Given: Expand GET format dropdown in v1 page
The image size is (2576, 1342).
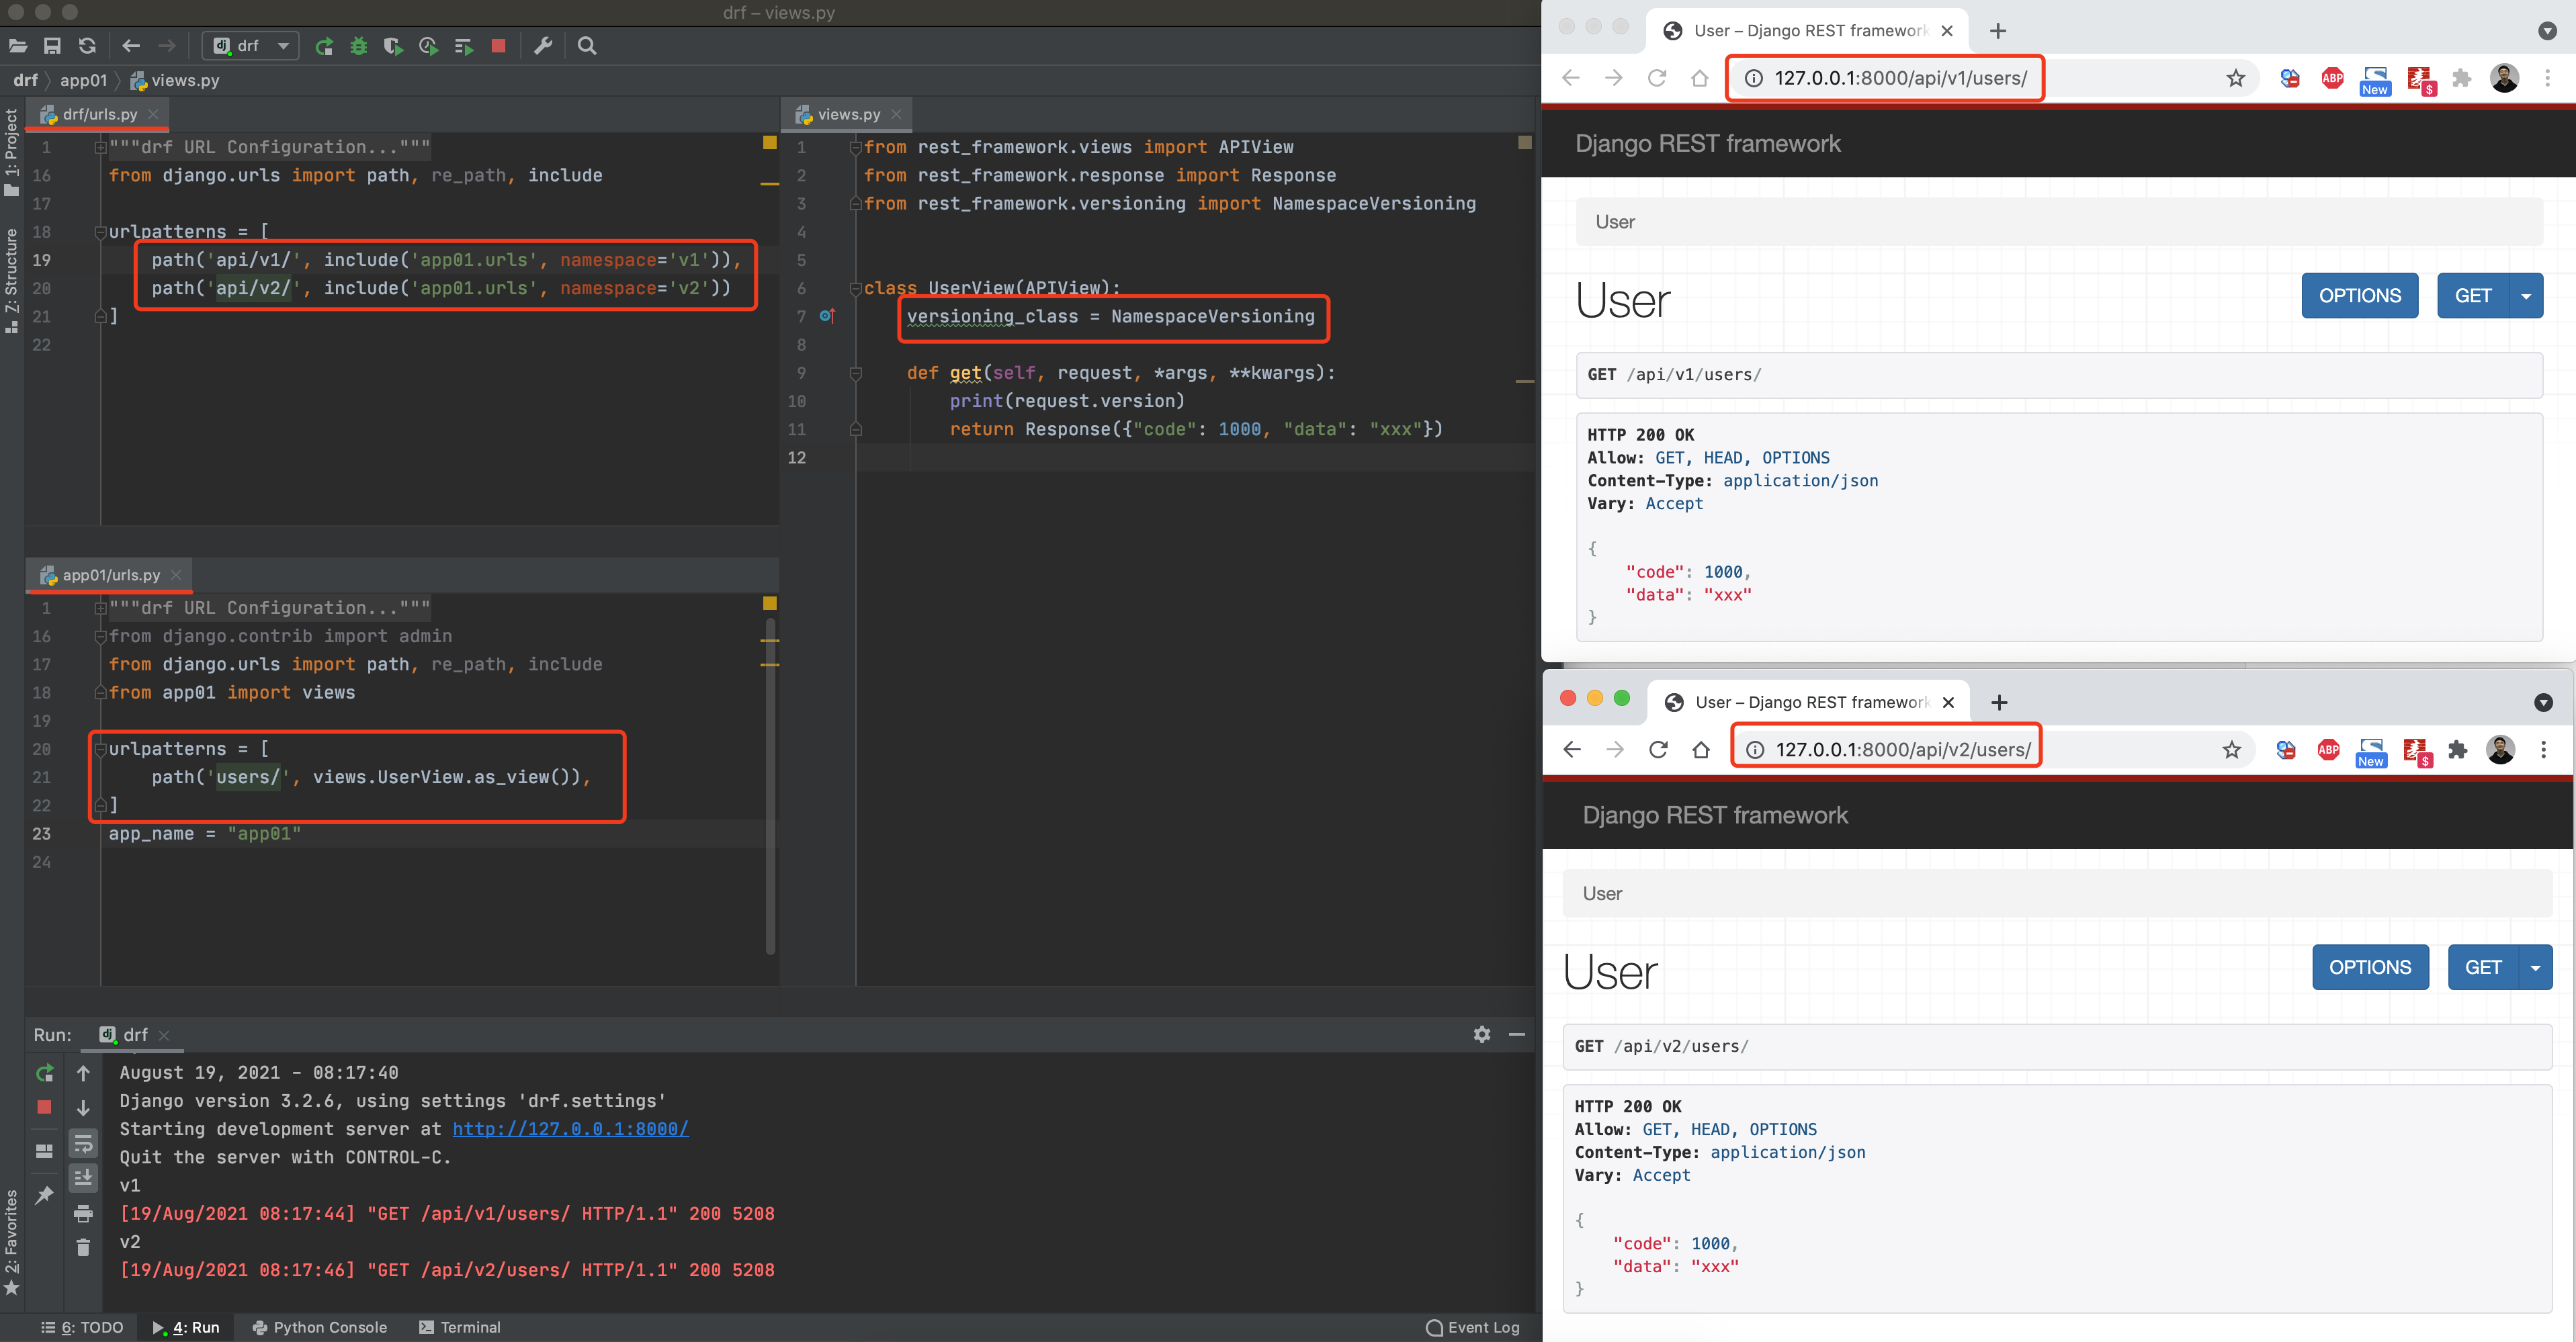Looking at the screenshot, I should pos(2526,296).
